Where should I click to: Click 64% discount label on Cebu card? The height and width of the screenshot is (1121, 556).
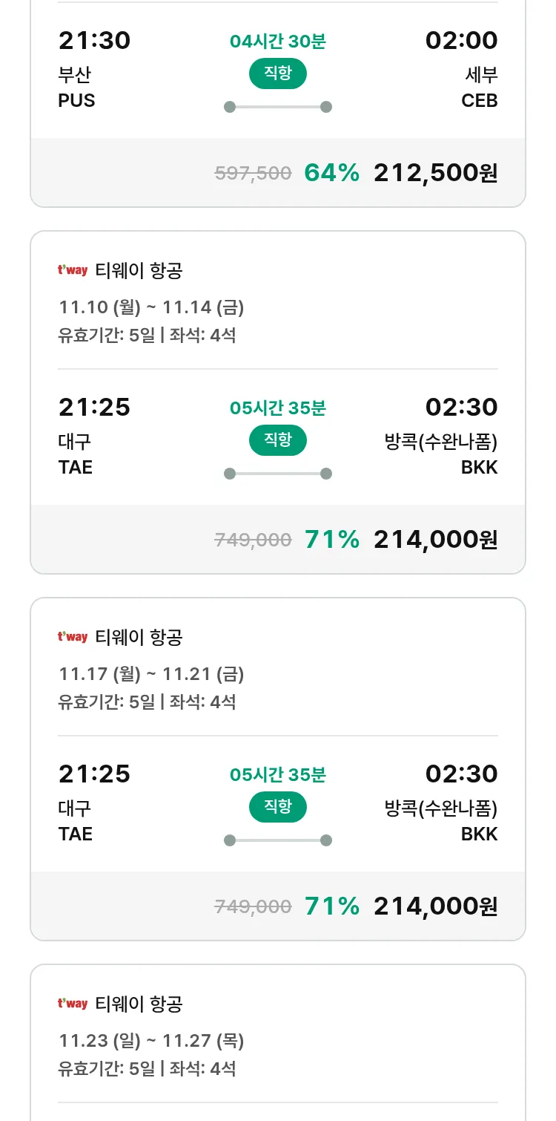(x=331, y=173)
